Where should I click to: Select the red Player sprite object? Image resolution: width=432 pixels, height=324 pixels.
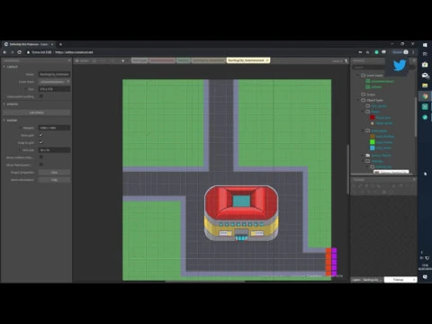tap(380, 118)
